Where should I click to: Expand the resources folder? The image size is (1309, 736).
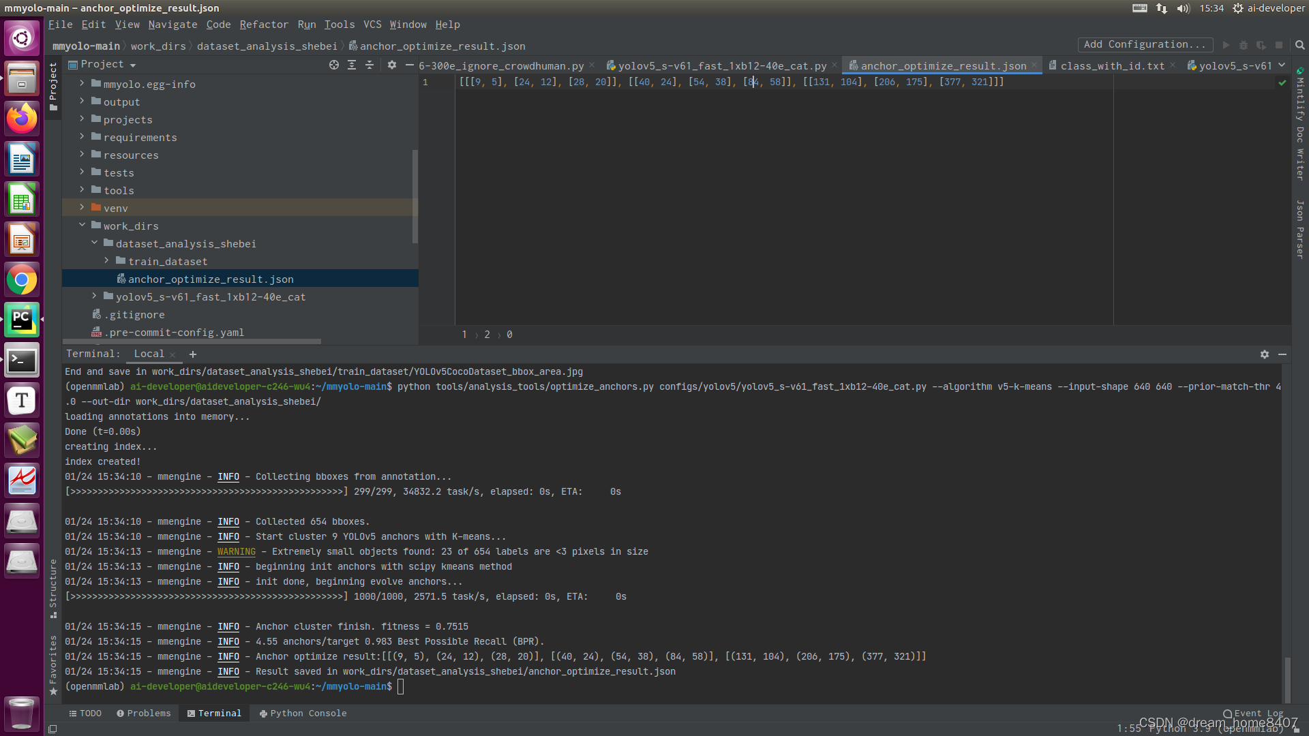(82, 154)
